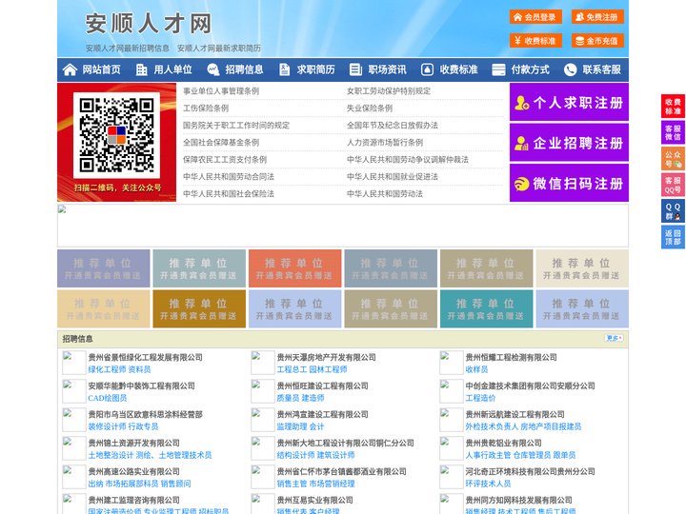The width and height of the screenshot is (686, 514).
Task: Click the red 收费标准 side floating icon
Action: pos(673,107)
